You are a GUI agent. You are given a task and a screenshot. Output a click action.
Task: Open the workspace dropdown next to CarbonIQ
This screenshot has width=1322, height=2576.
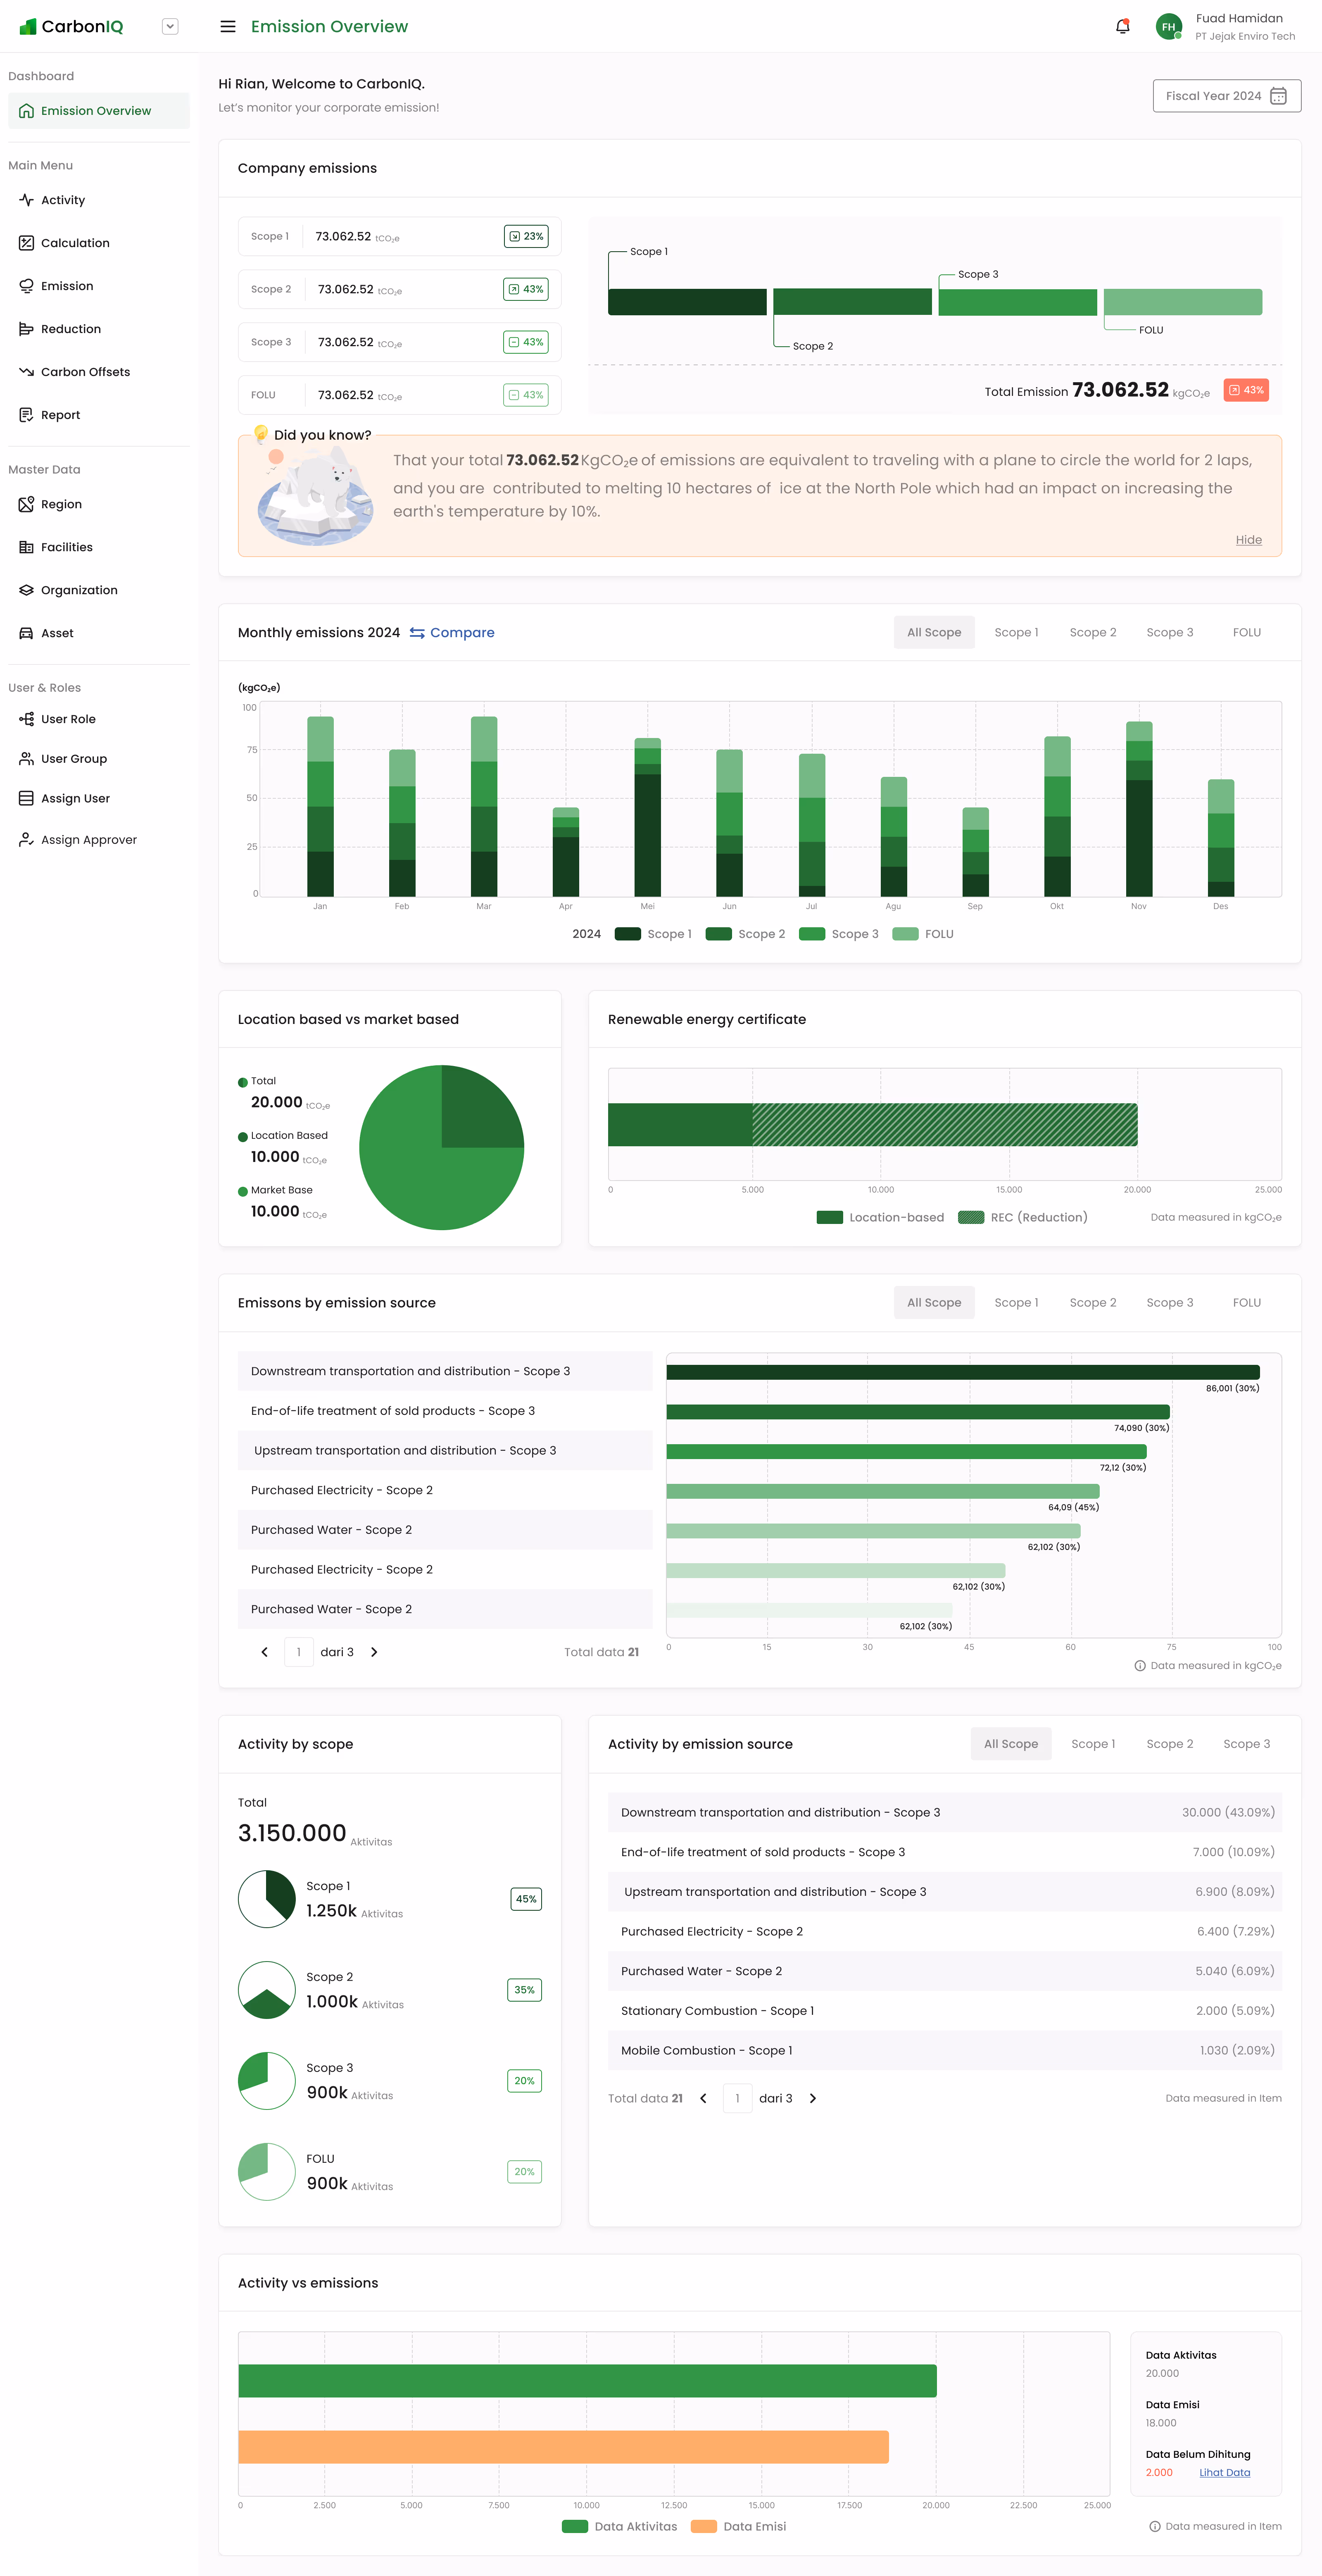[170, 27]
